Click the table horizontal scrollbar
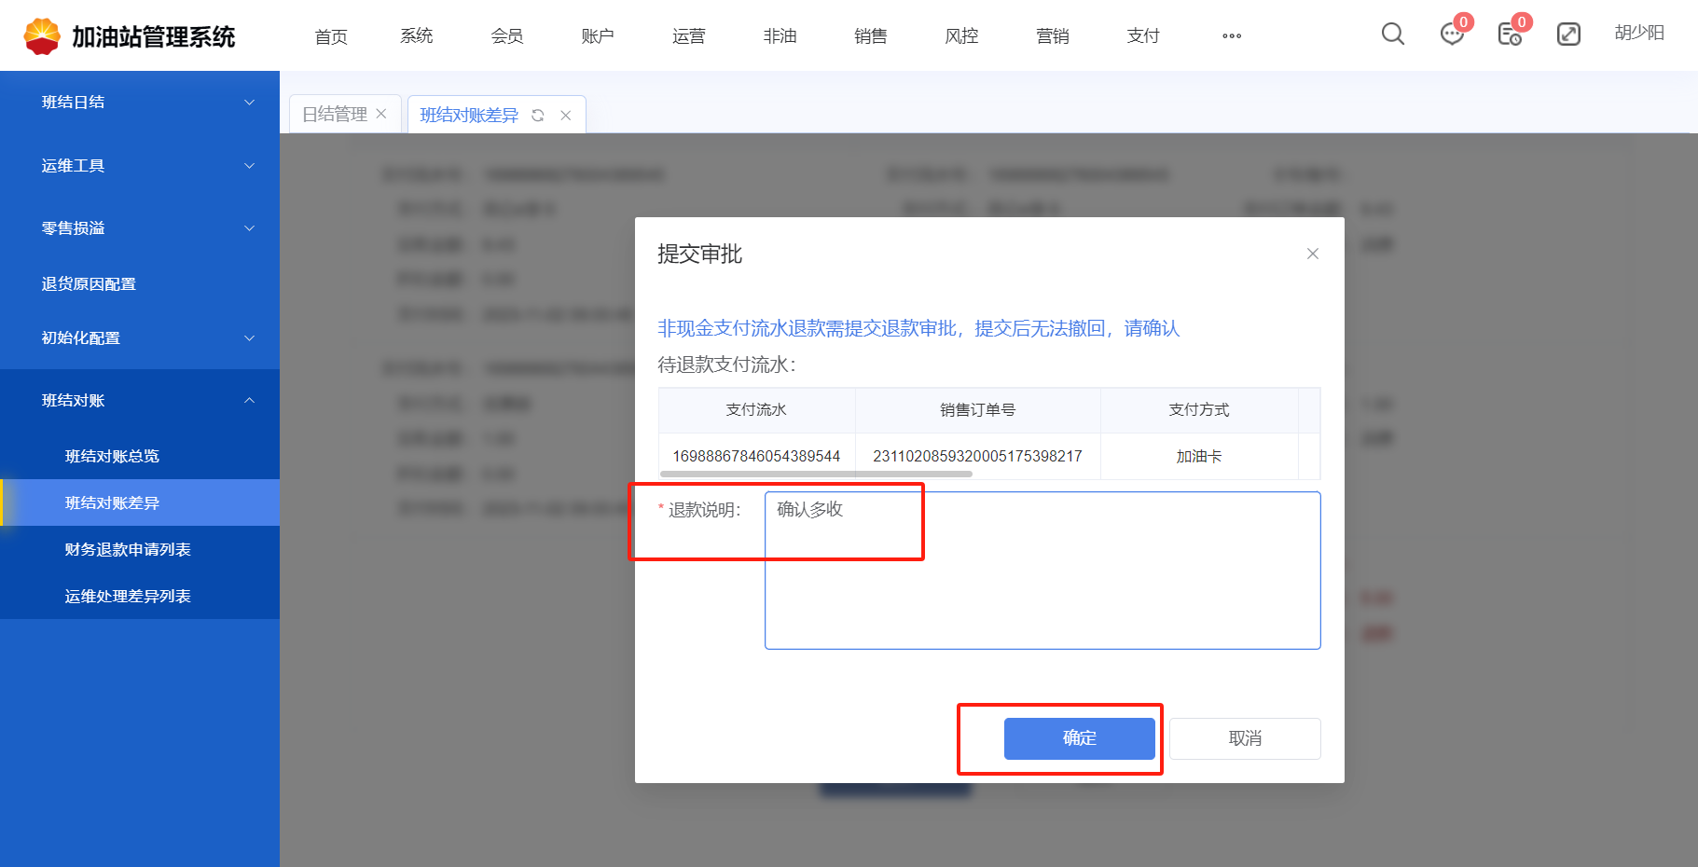Viewport: 1698px width, 867px height. 816,474
